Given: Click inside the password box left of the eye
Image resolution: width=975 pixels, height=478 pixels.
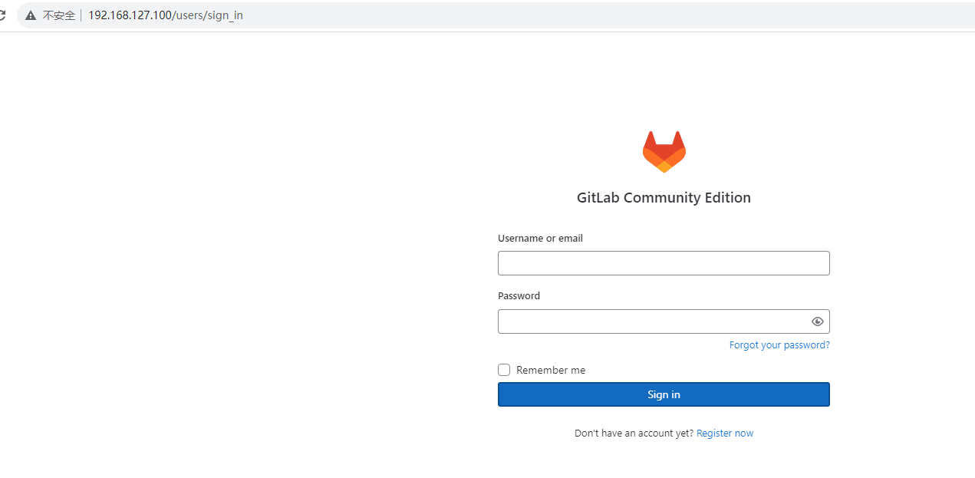Looking at the screenshot, I should pos(652,321).
